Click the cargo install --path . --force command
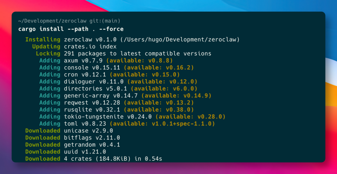 coord(71,29)
